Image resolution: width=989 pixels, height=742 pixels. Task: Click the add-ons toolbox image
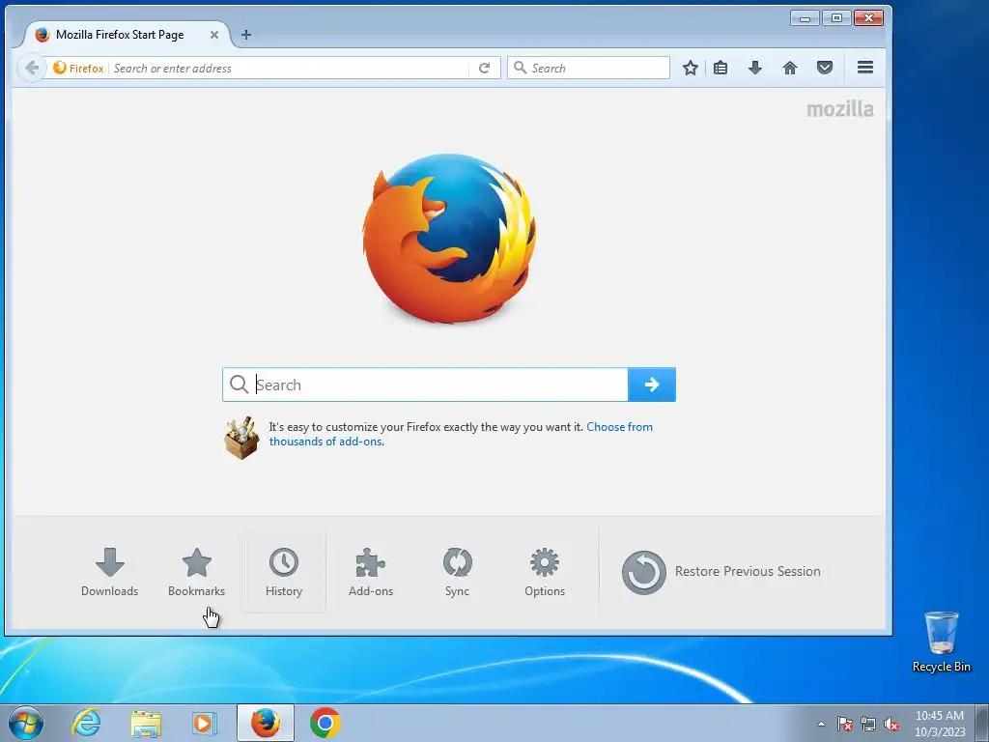(241, 438)
